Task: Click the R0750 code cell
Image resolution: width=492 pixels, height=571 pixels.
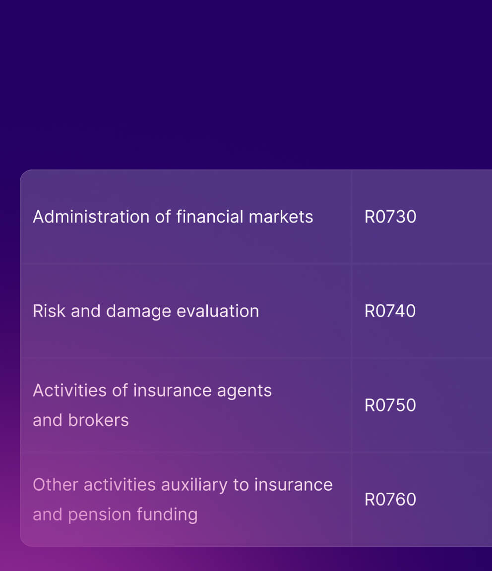Action: tap(390, 405)
